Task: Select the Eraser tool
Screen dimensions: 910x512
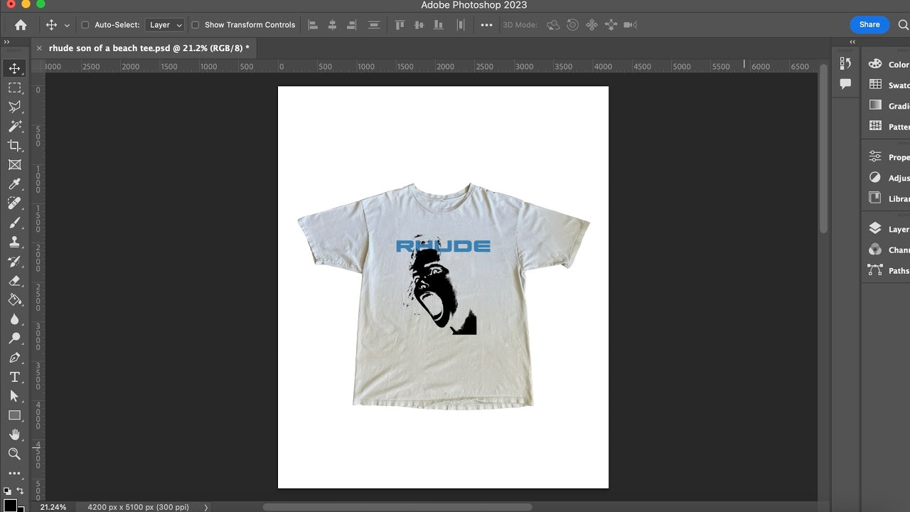Action: tap(14, 280)
